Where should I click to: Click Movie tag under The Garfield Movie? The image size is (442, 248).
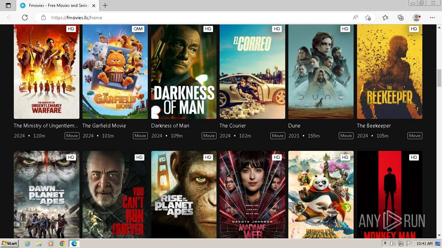(140, 136)
